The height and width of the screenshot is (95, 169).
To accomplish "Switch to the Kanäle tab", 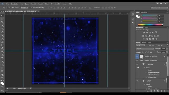I will 144,42.
